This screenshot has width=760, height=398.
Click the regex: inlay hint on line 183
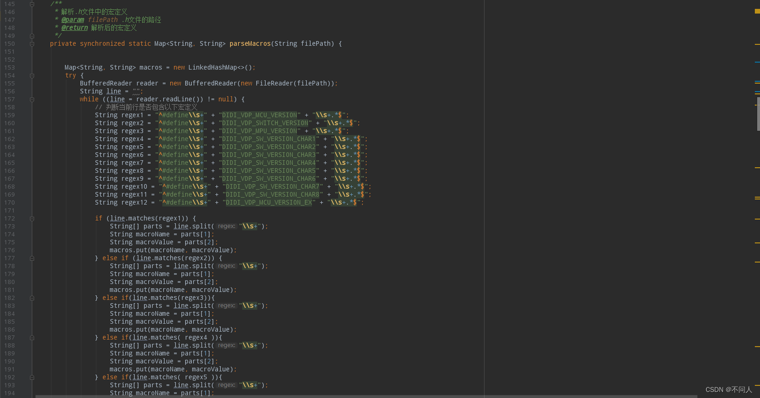click(x=226, y=306)
